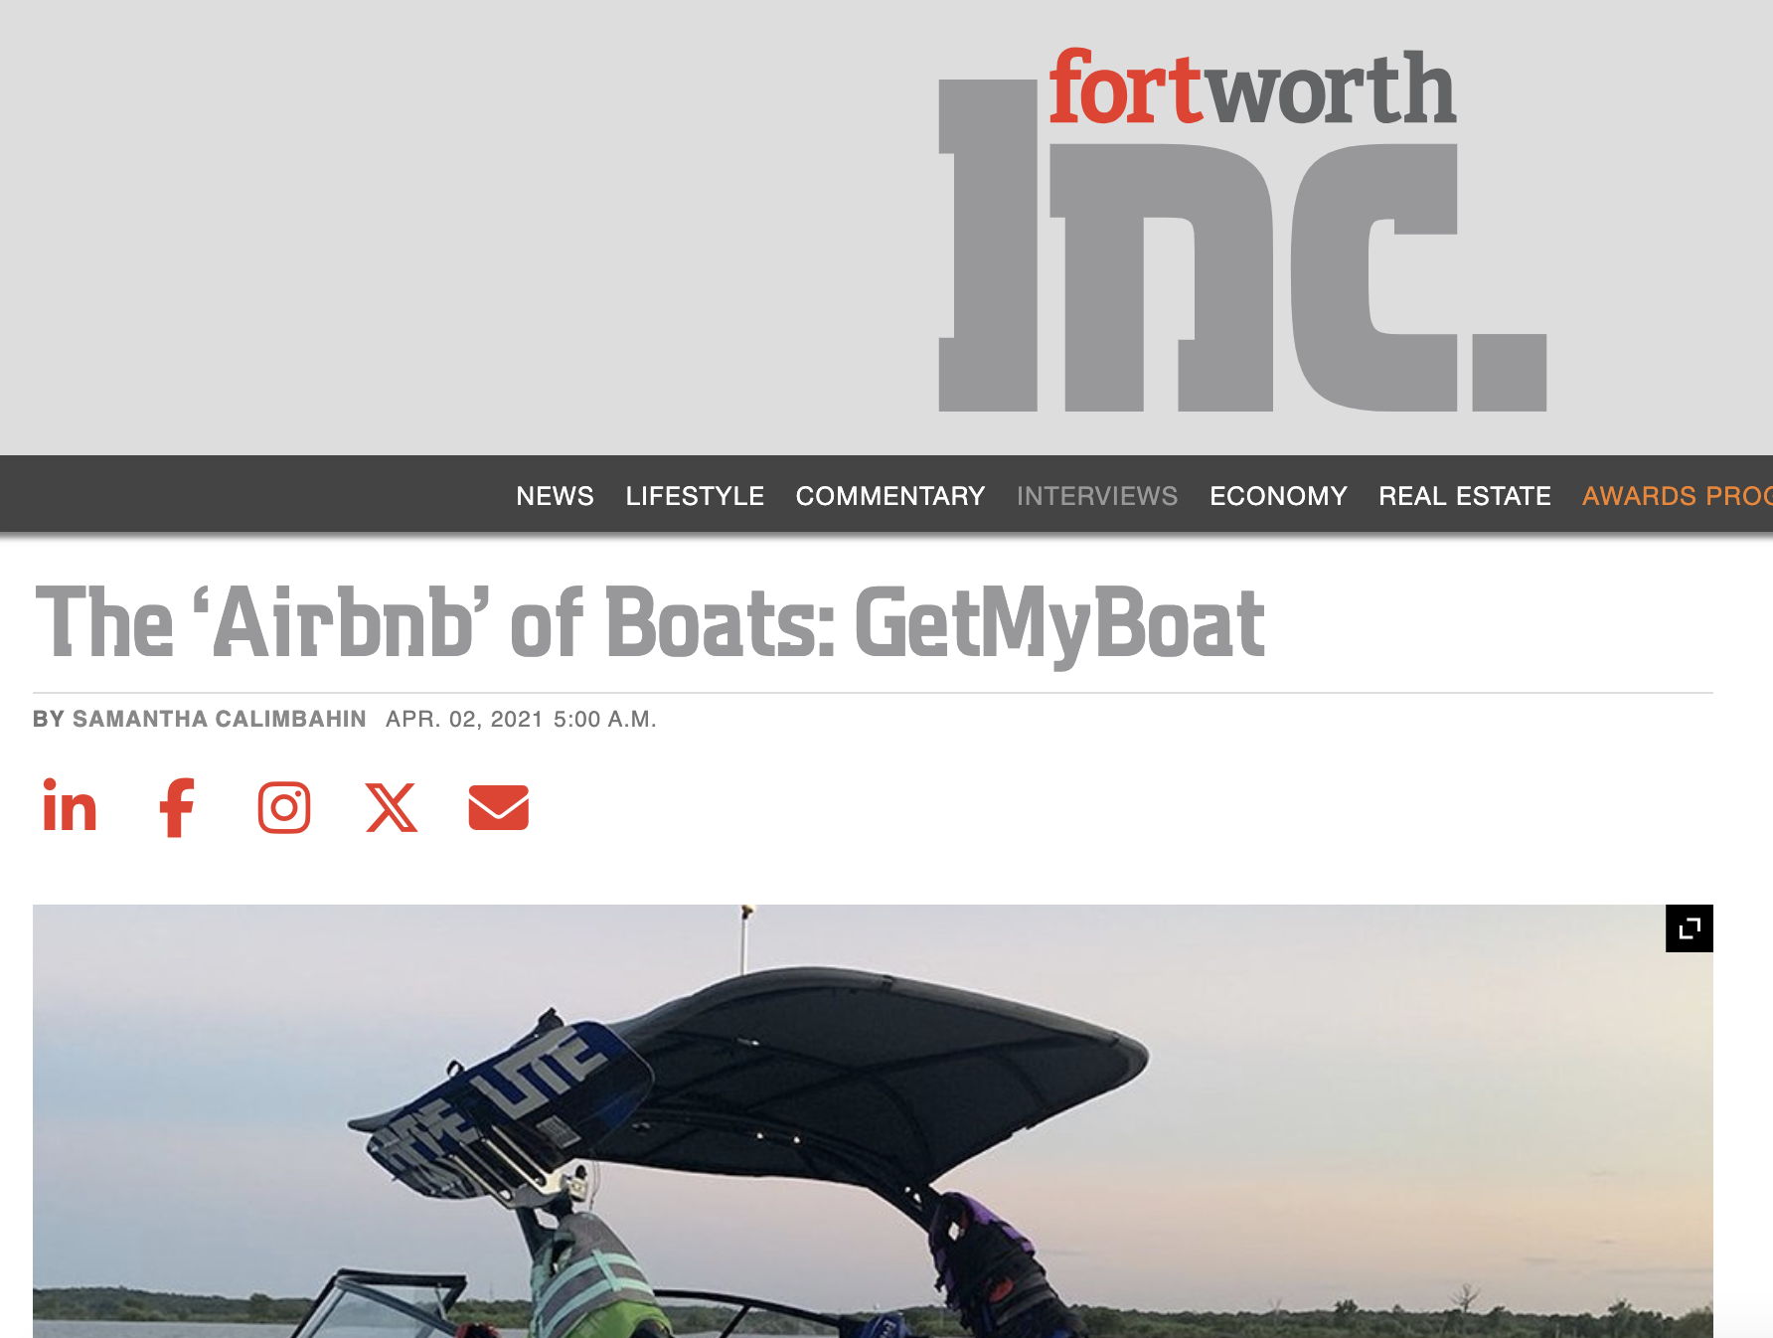1773x1338 pixels.
Task: Open the Instagram share icon
Action: (284, 807)
